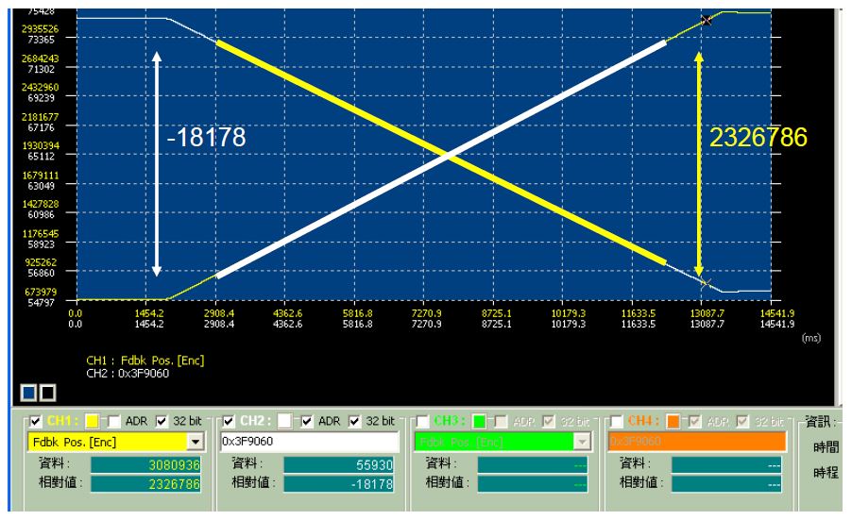Click the top cursor X marker on the graph
Image resolution: width=852 pixels, height=520 pixels.
click(707, 20)
